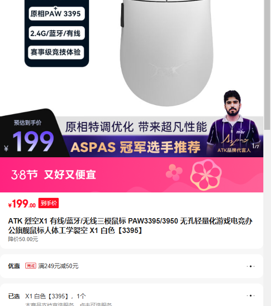Click the faint logo on the mouse shell
The width and height of the screenshot is (271, 306).
coord(169,68)
